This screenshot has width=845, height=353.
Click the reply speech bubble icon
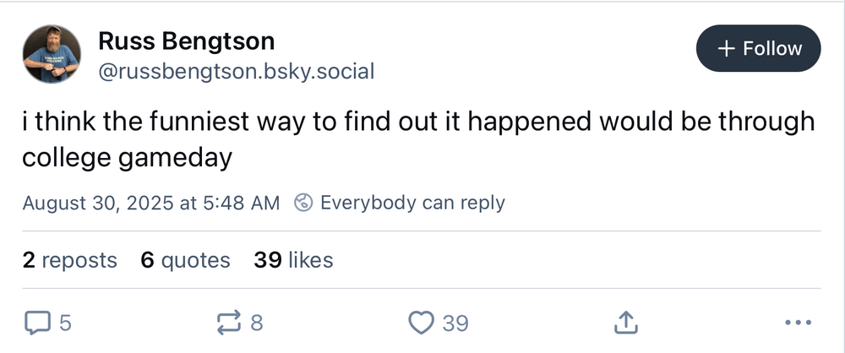(38, 322)
